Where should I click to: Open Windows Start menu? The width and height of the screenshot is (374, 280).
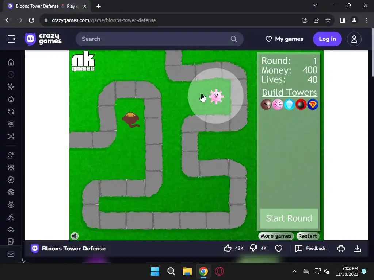point(155,271)
